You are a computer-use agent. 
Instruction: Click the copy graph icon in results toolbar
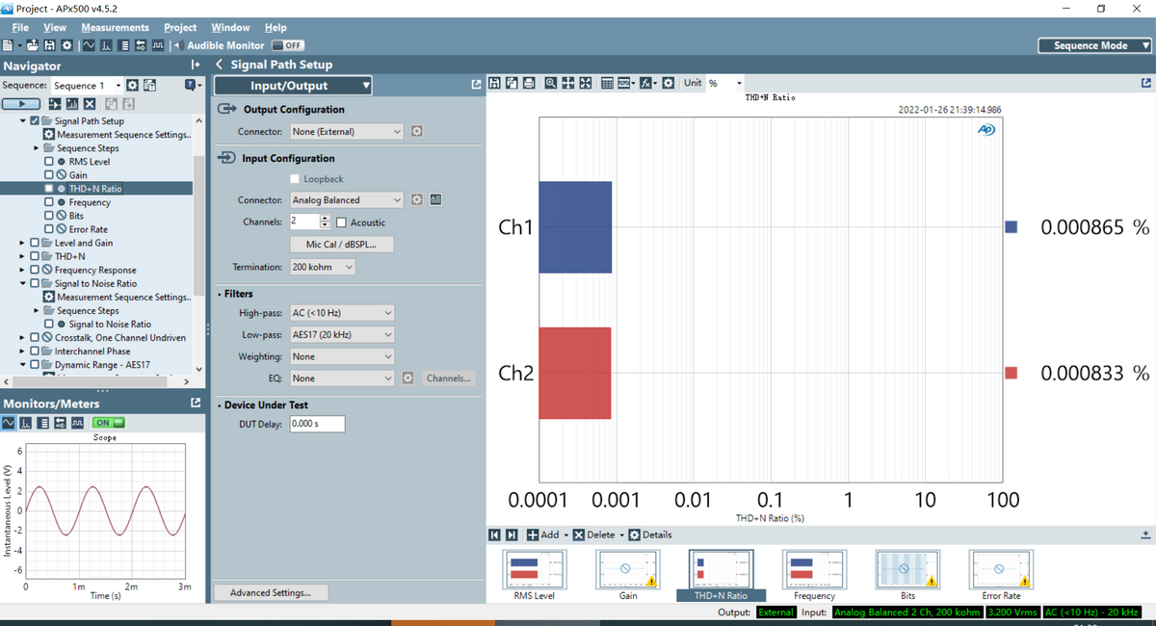(x=512, y=83)
